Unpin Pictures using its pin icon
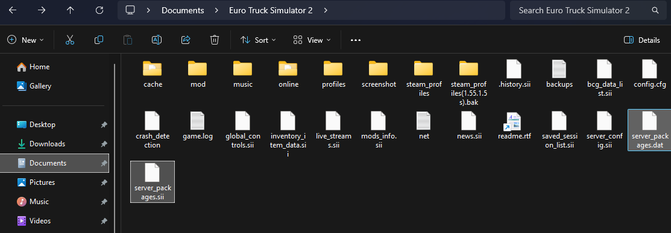 coord(104,182)
